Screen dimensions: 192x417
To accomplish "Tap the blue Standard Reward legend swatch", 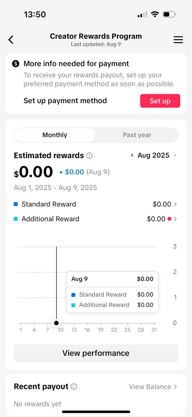I will pyautogui.click(x=16, y=204).
